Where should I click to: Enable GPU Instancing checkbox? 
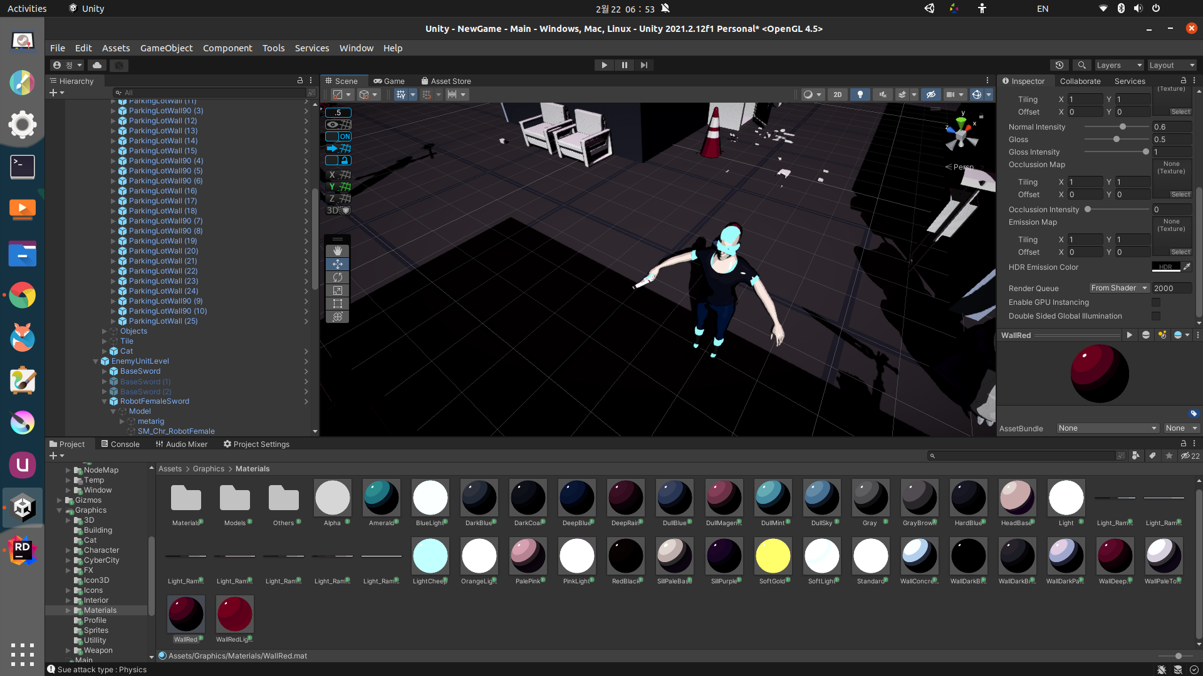1156,302
